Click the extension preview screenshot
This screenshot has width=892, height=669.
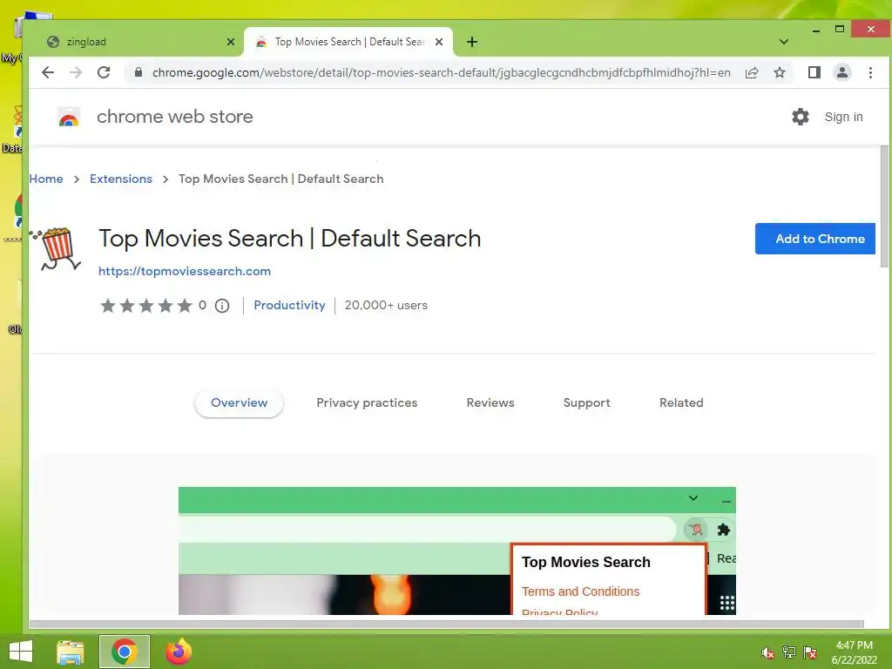point(456,551)
